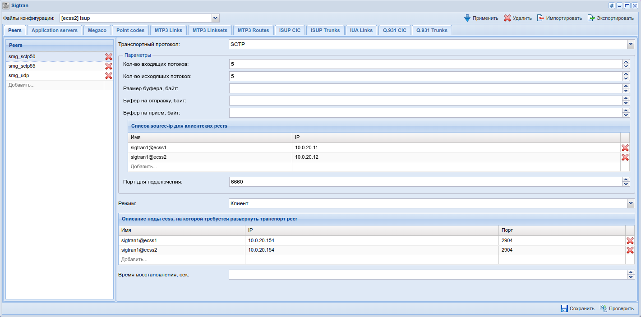
Task: Open the MTP3 Linksets tab
Action: (x=210, y=30)
